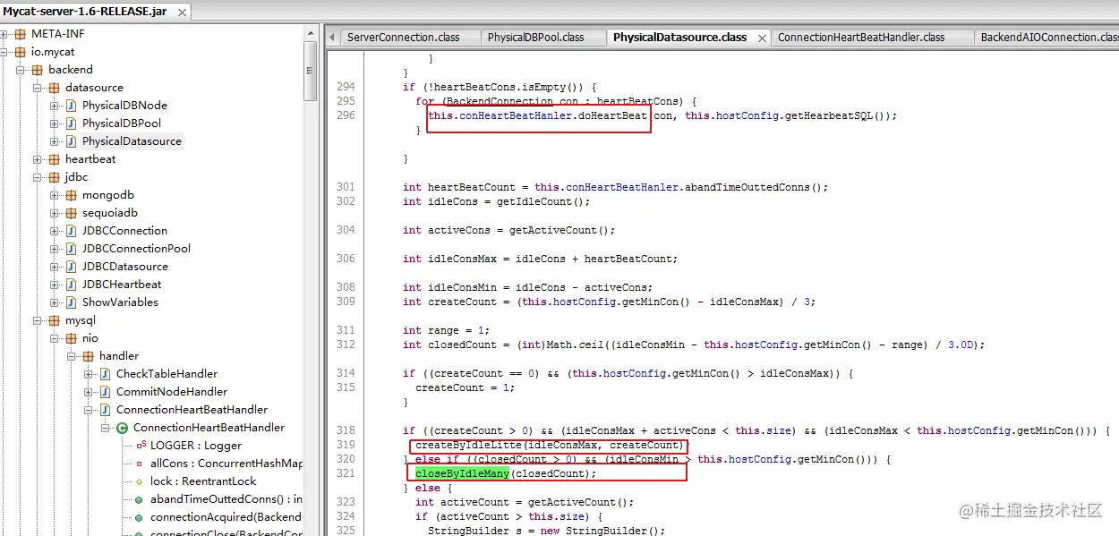Select connectionAcquired method in the tree
Image resolution: width=1119 pixels, height=536 pixels.
[226, 517]
